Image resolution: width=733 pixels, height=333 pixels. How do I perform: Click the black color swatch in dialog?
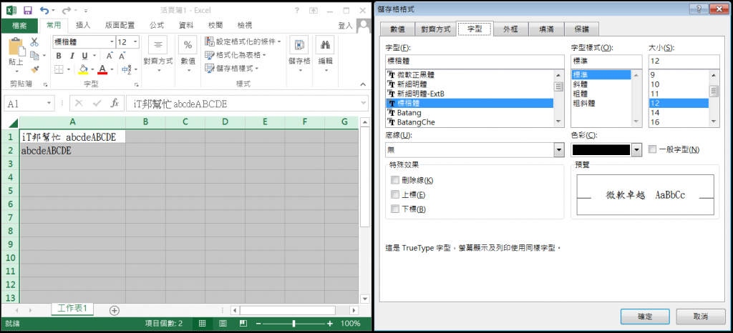pos(601,150)
